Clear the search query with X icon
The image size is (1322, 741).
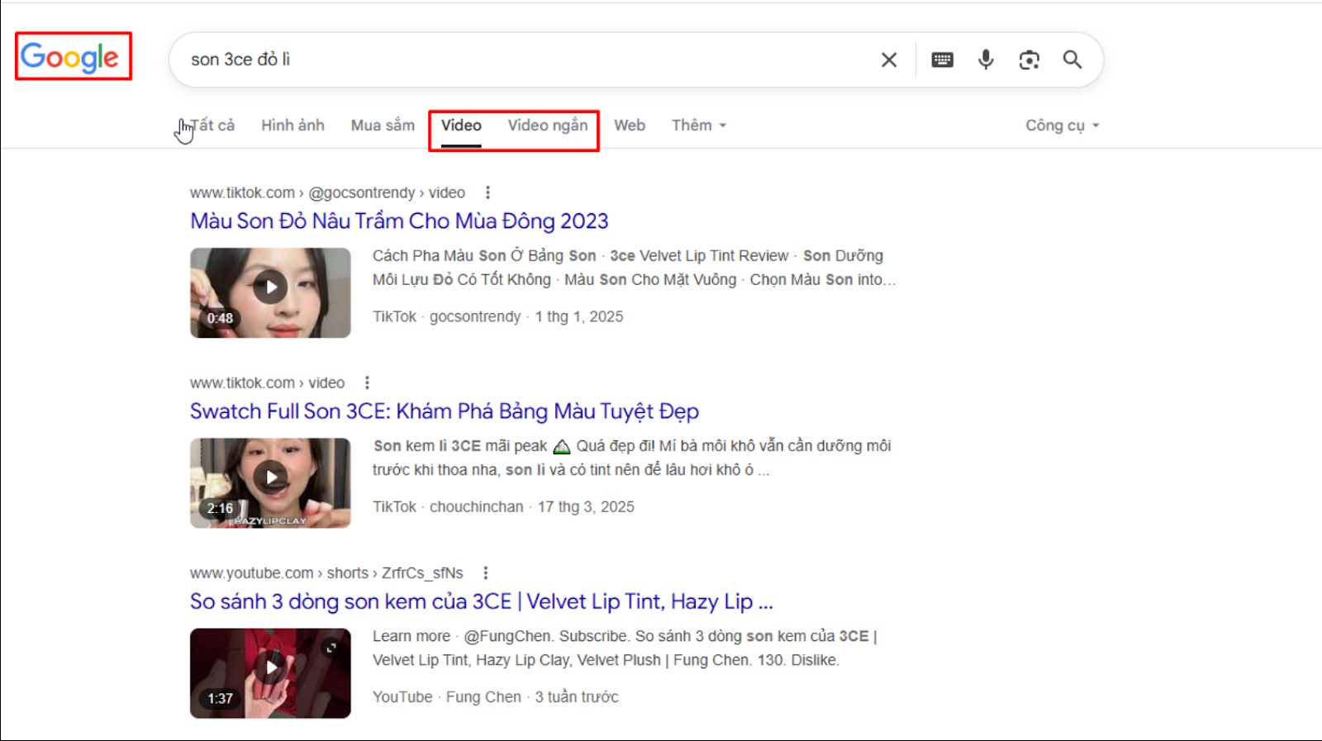(889, 59)
